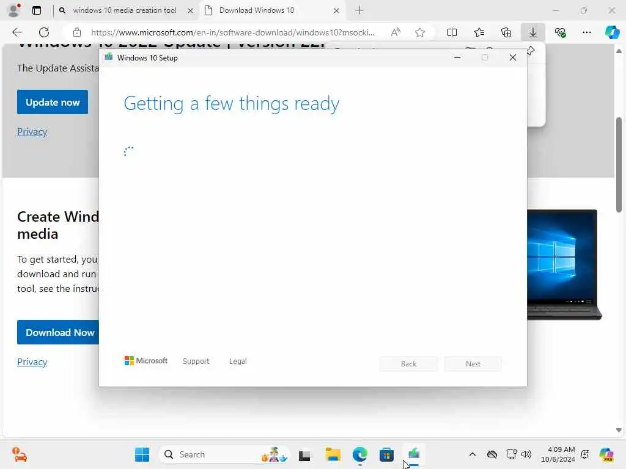This screenshot has height=469, width=626.
Task: Open Task View on the taskbar
Action: click(304, 454)
